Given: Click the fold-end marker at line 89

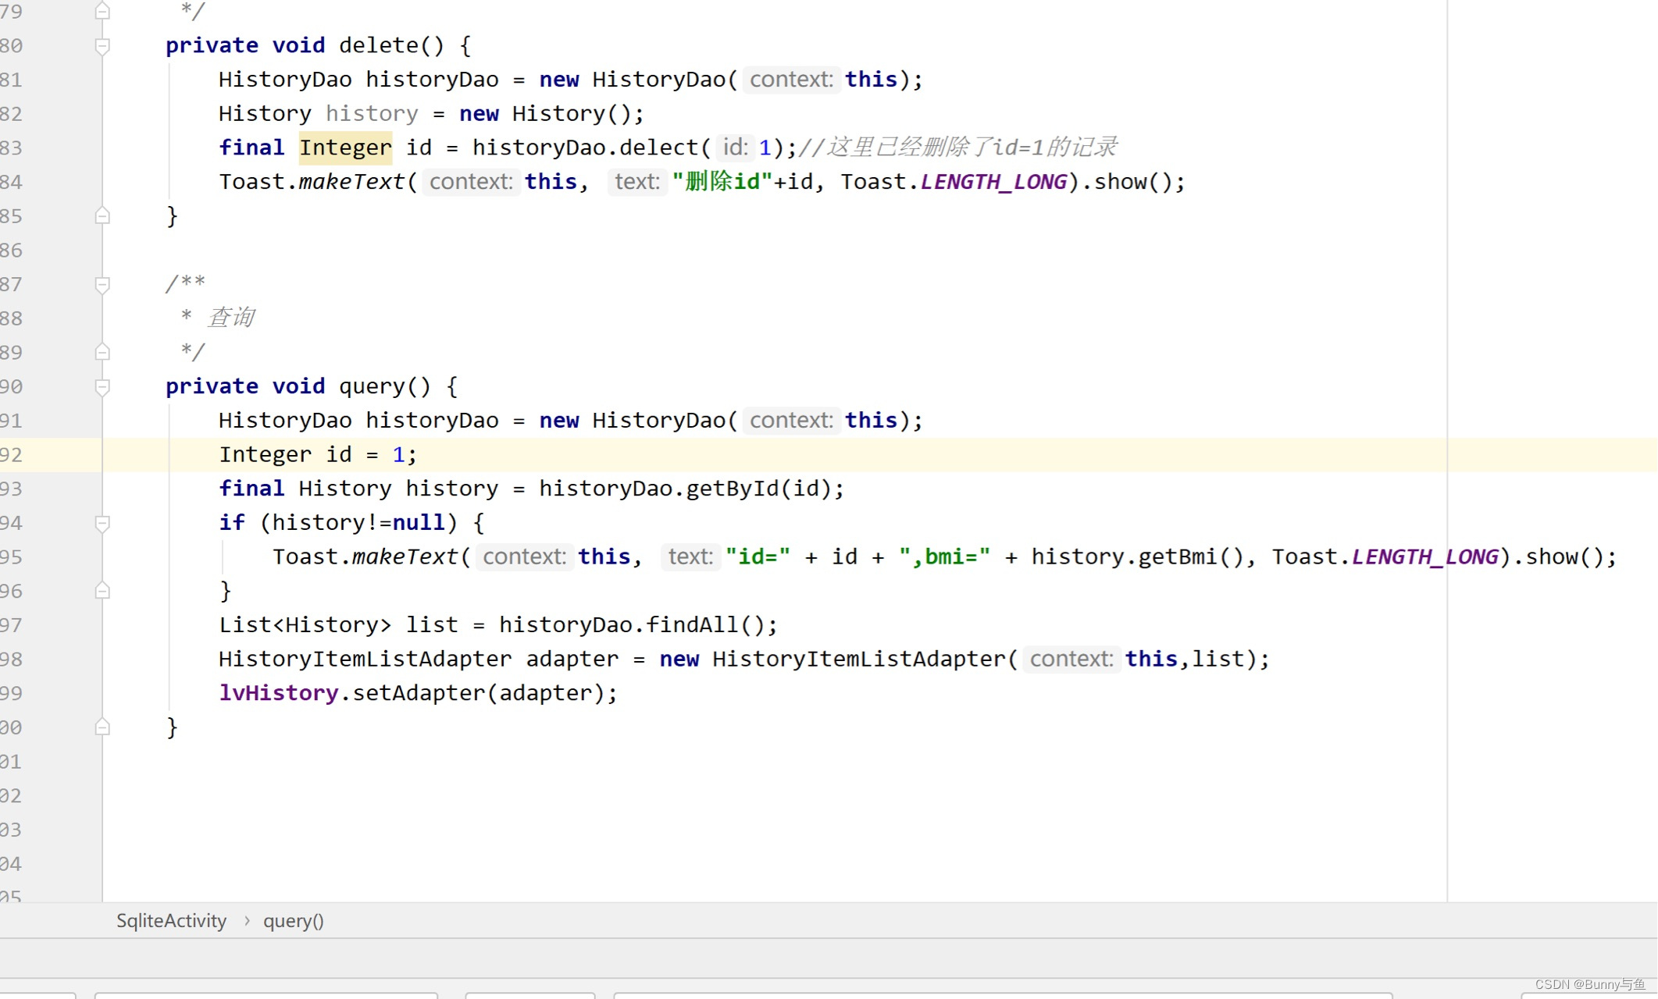Looking at the screenshot, I should [x=102, y=352].
